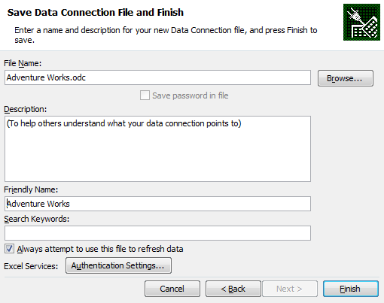Click the greyed-out Next > button
The image size is (384, 303).
290,289
